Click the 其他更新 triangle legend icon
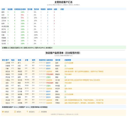Viewport: 127px width, 120px height. click(x=39, y=112)
